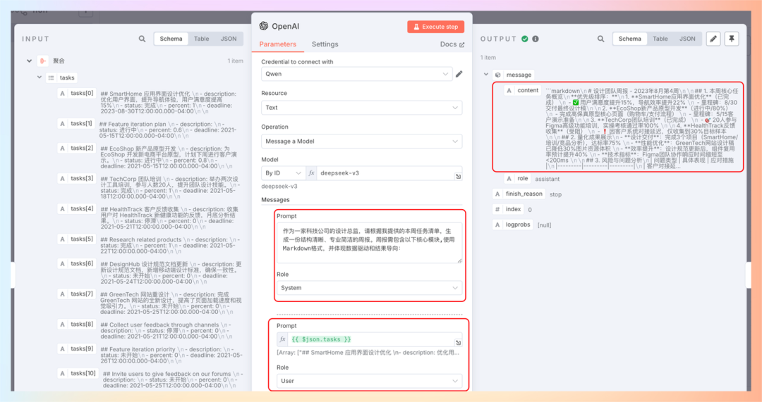Switch to the Settings tab
The height and width of the screenshot is (402, 762).
325,44
